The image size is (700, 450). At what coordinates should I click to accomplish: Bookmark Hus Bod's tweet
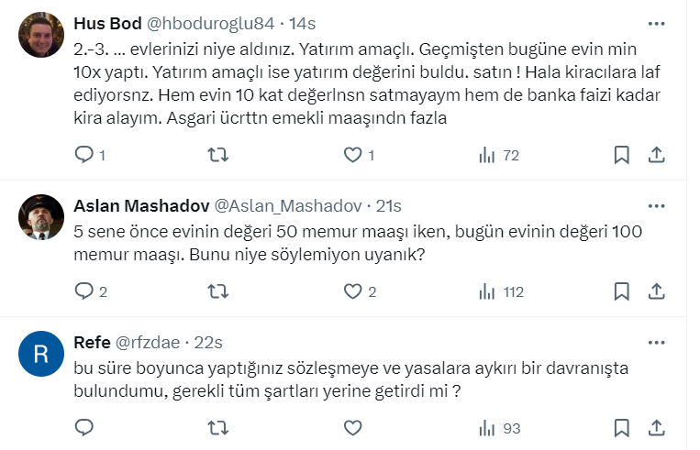pos(621,155)
